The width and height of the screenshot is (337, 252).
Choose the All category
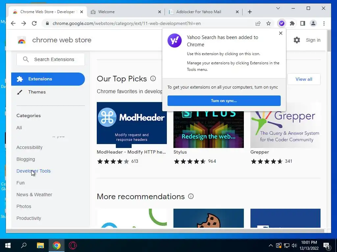pos(19,128)
